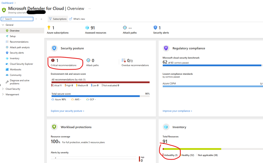
Task: Click the All recommendations by risk red bar
Action: (x=100, y=82)
